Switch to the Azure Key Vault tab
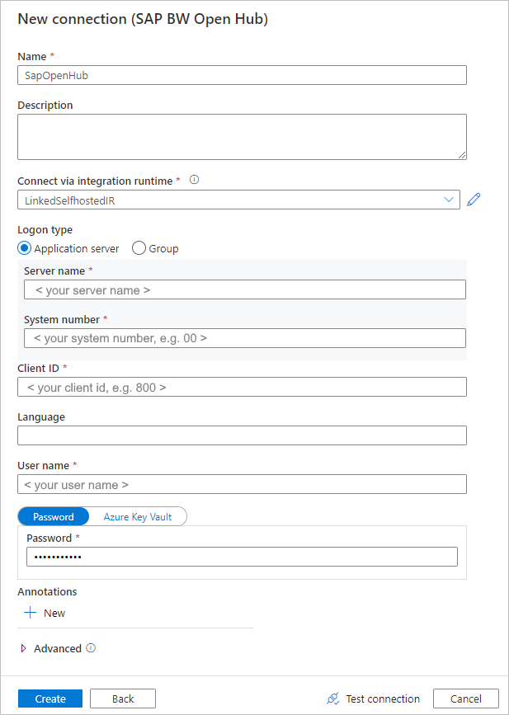 [x=137, y=516]
